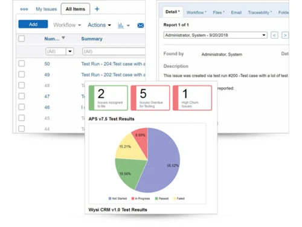Viewport: 302px width, 227px height.
Task: Open Test Run - 202 summary link
Action: click(113, 74)
